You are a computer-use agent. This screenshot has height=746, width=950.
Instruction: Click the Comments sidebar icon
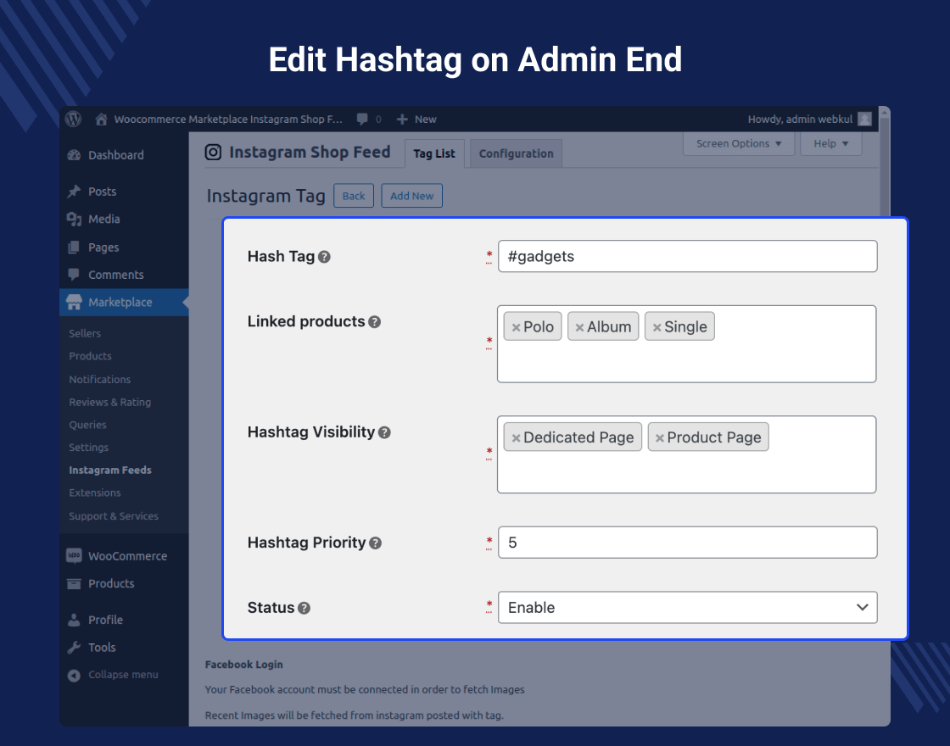(x=74, y=275)
